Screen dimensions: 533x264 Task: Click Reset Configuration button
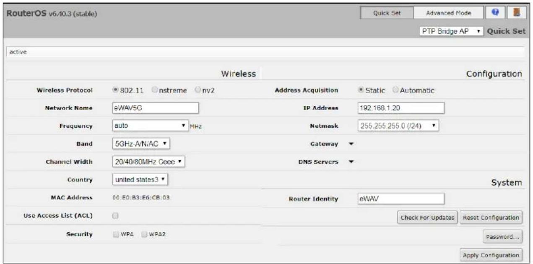tap(491, 218)
